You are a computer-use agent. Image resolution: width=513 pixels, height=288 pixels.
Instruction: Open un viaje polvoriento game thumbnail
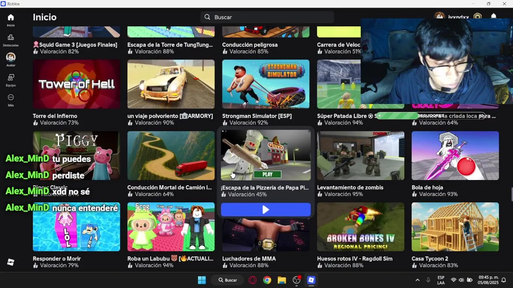[171, 84]
